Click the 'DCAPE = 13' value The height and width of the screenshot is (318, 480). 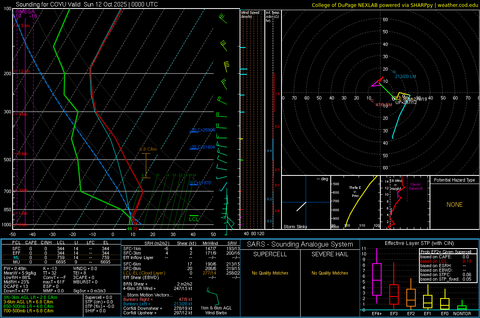click(16, 286)
